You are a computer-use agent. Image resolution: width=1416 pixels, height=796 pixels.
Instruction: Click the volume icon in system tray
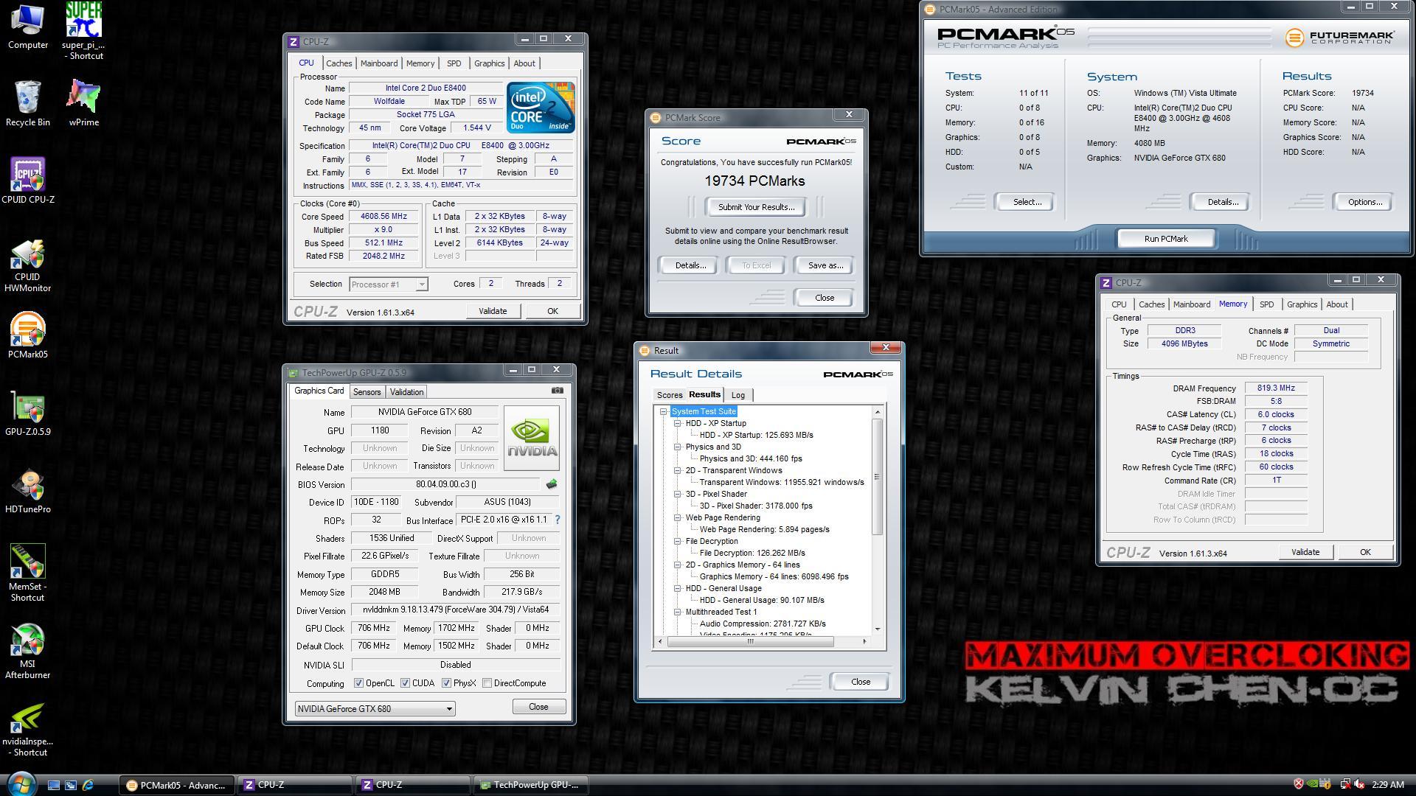coord(1358,784)
